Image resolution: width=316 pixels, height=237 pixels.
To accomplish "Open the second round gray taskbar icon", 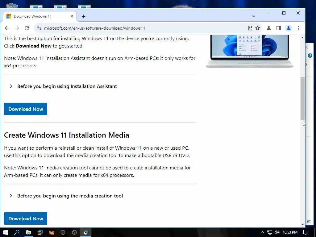I will tap(74, 232).
